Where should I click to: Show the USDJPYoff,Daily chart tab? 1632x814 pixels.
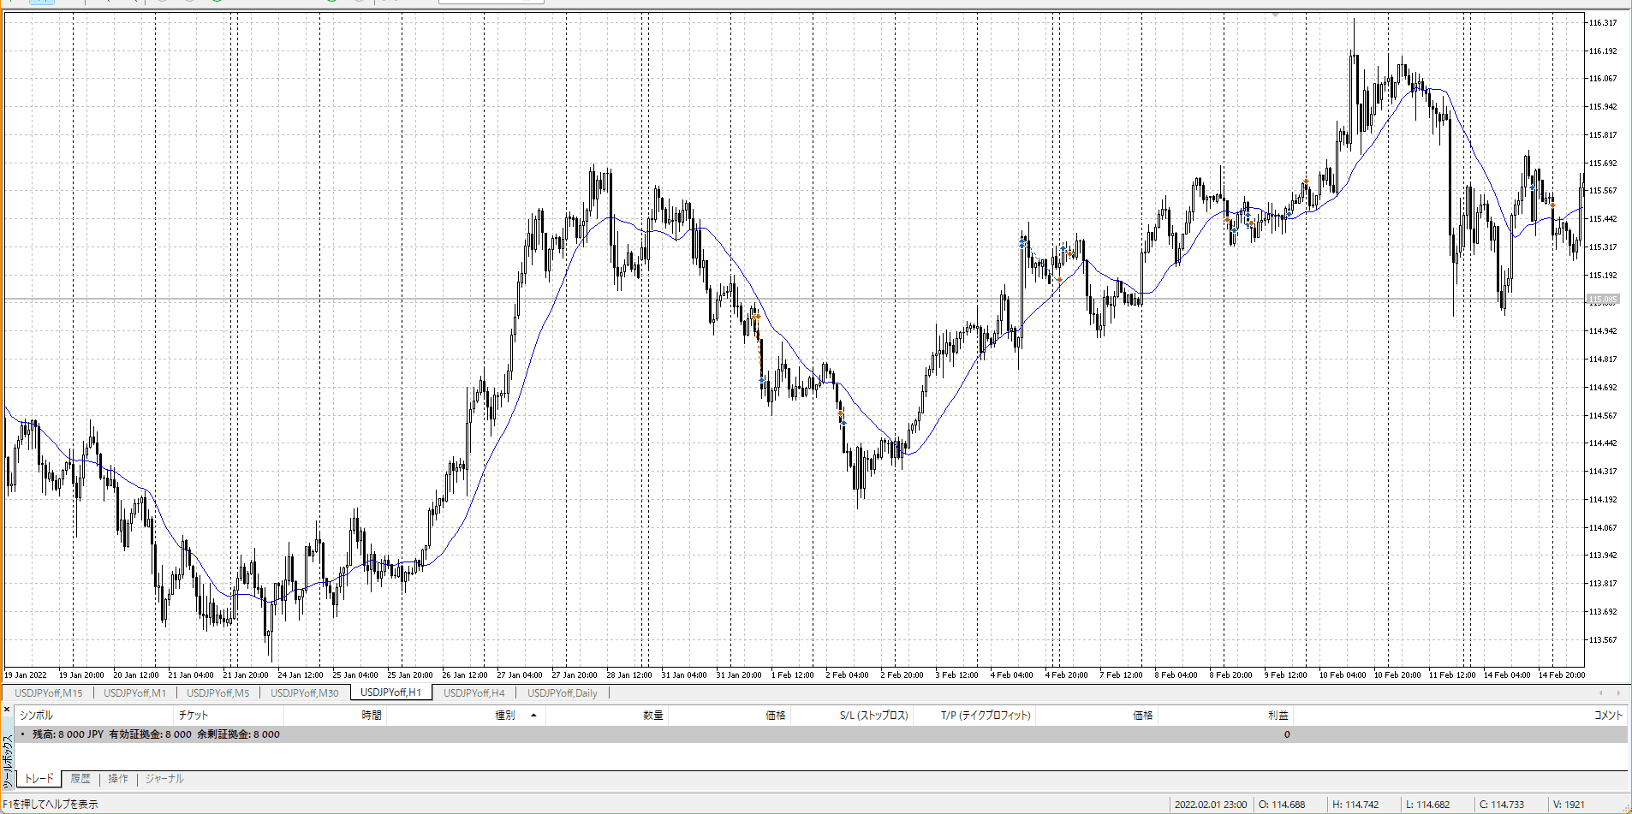(x=562, y=693)
